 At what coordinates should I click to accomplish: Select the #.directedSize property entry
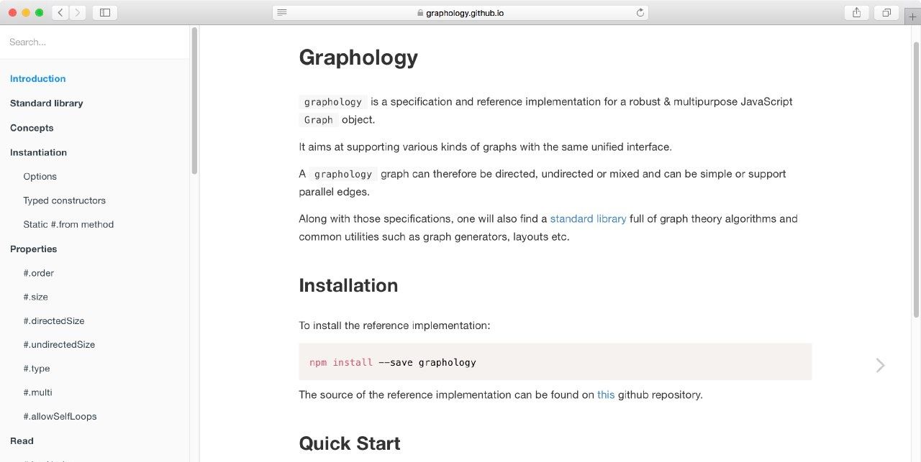tap(54, 321)
